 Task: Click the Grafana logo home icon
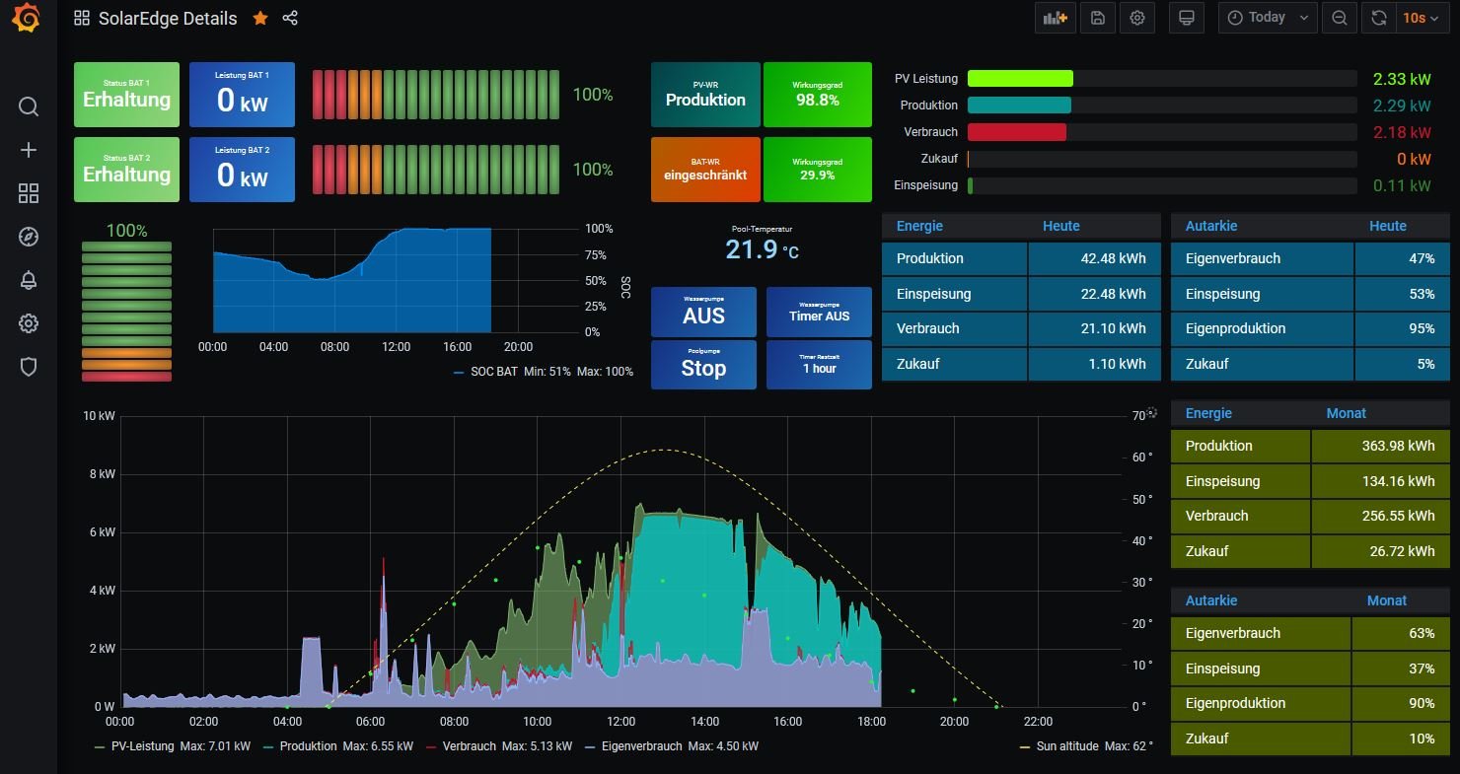[x=28, y=19]
